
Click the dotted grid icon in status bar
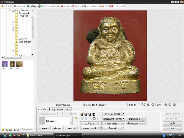[x=139, y=105]
